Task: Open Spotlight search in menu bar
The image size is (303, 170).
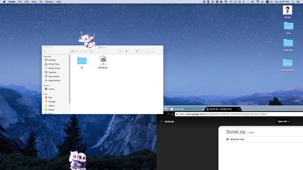Action: pos(293,2)
